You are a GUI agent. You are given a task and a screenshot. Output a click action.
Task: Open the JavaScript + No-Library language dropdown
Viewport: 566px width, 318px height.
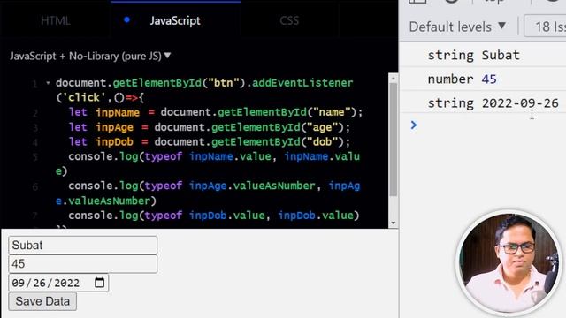(90, 56)
